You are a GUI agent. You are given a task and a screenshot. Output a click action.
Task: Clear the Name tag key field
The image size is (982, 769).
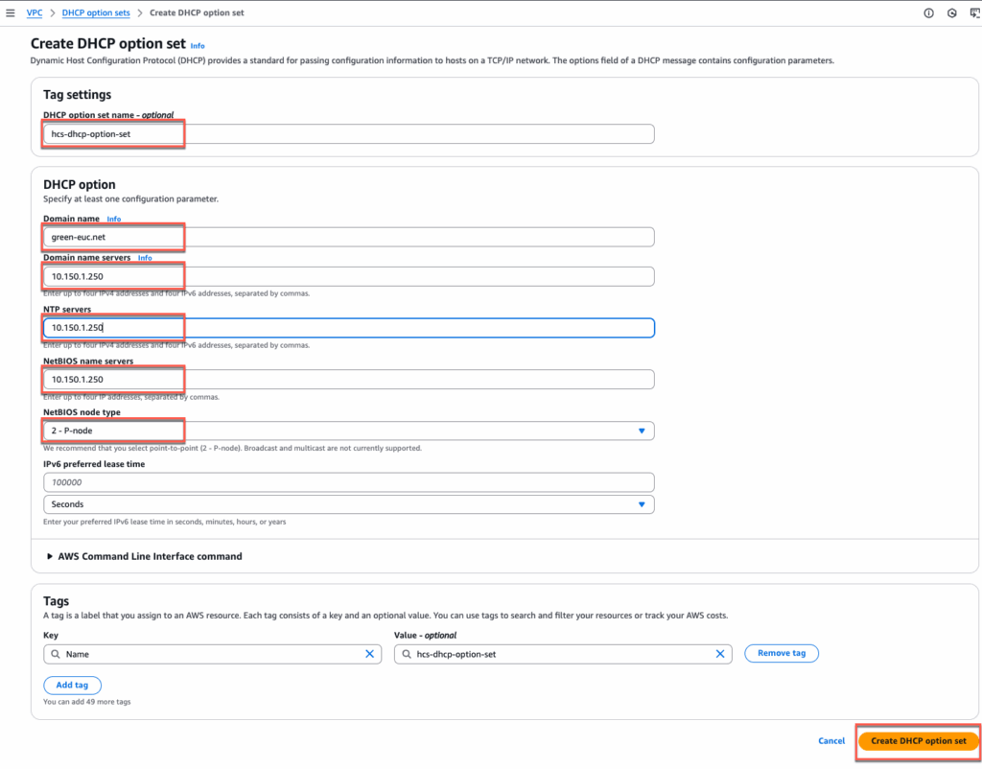pyautogui.click(x=370, y=654)
